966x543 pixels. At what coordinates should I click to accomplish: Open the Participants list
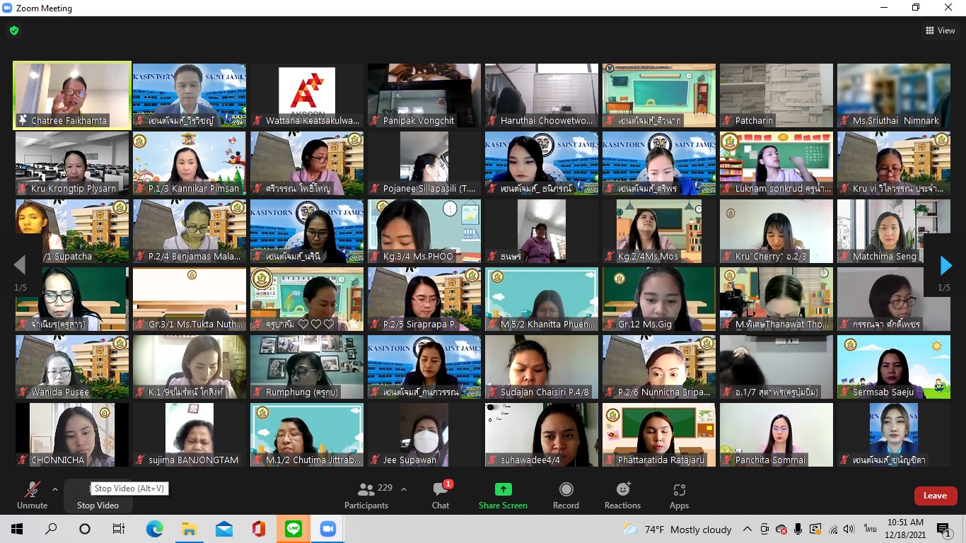click(366, 494)
